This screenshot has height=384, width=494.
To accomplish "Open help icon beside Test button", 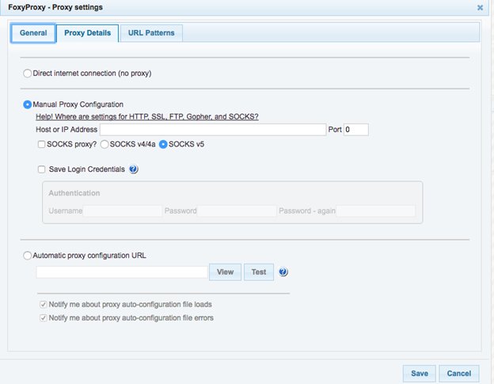I will coord(283,272).
